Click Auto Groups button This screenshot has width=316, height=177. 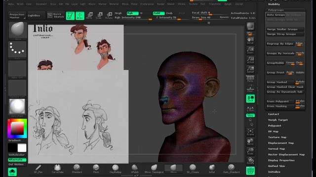pos(276,15)
